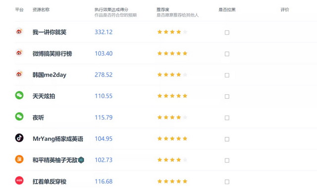Click Weibo icon beside 我一讲你就笑
The width and height of the screenshot is (317, 195).
[19, 31]
